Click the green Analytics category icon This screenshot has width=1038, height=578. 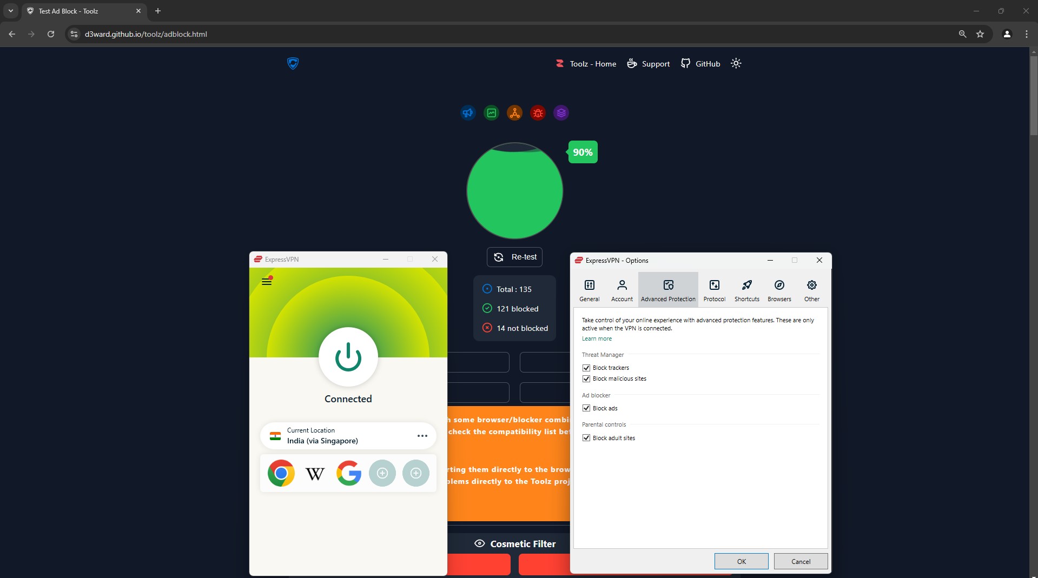pyautogui.click(x=491, y=113)
